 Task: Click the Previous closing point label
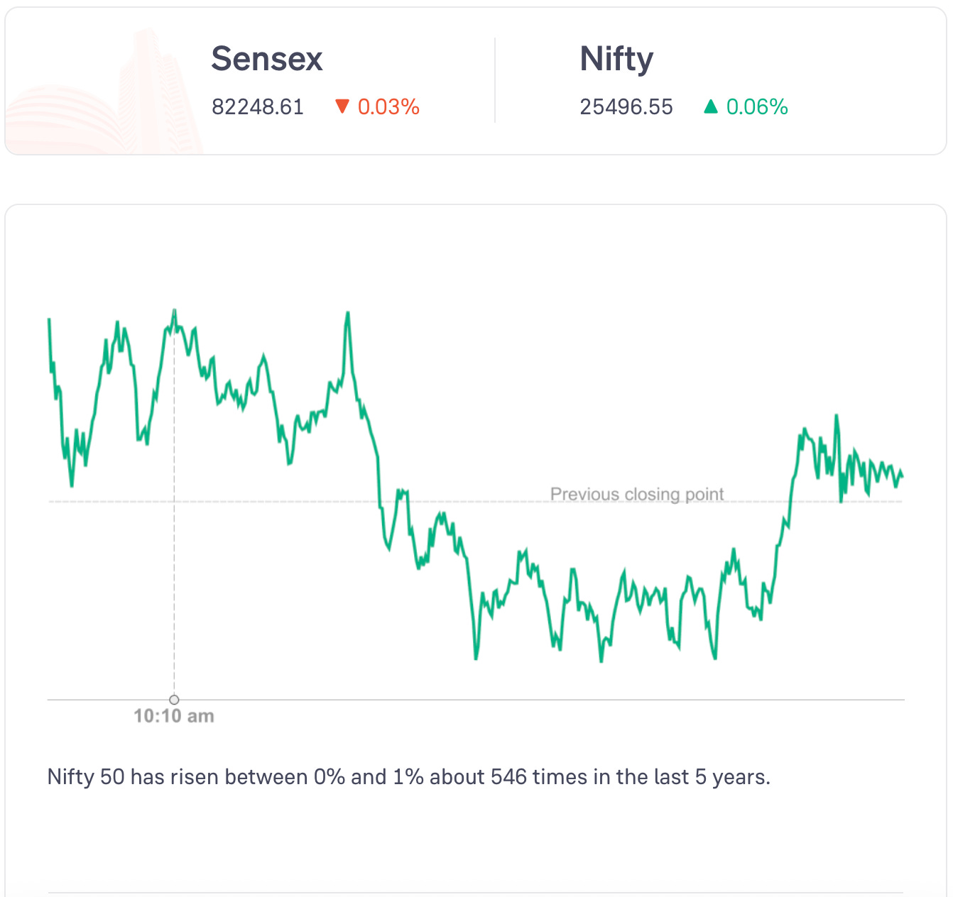click(637, 494)
